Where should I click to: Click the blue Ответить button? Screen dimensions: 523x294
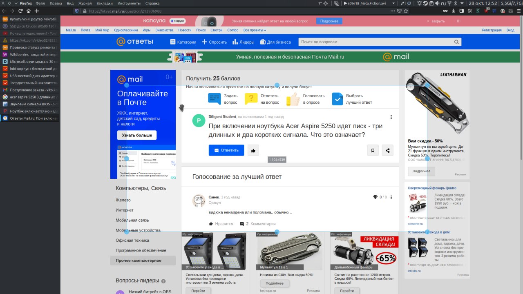pos(226,150)
